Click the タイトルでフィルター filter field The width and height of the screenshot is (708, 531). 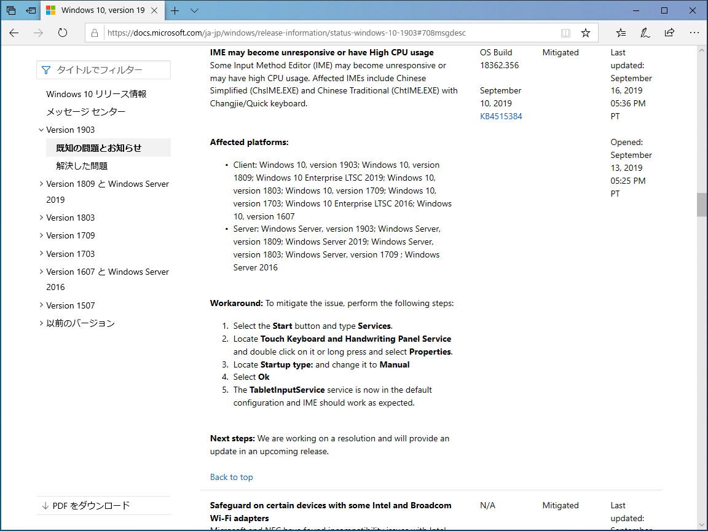coord(103,69)
